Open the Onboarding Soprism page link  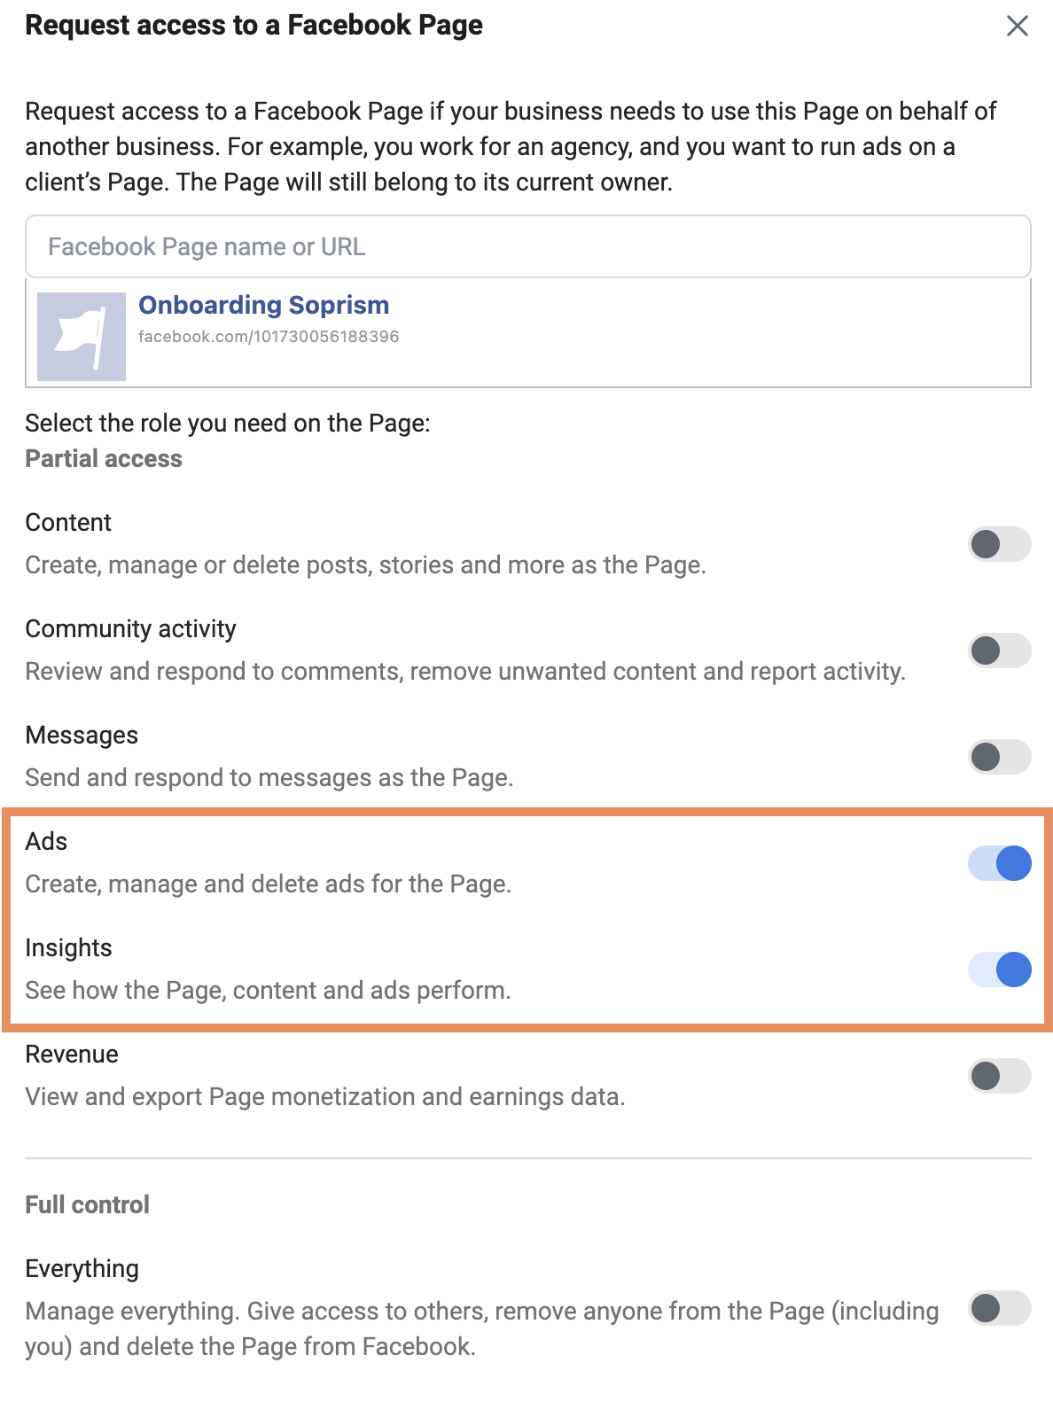[x=264, y=305]
